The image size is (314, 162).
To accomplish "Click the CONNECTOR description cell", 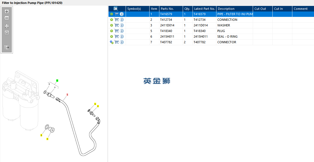I will 234,42.
